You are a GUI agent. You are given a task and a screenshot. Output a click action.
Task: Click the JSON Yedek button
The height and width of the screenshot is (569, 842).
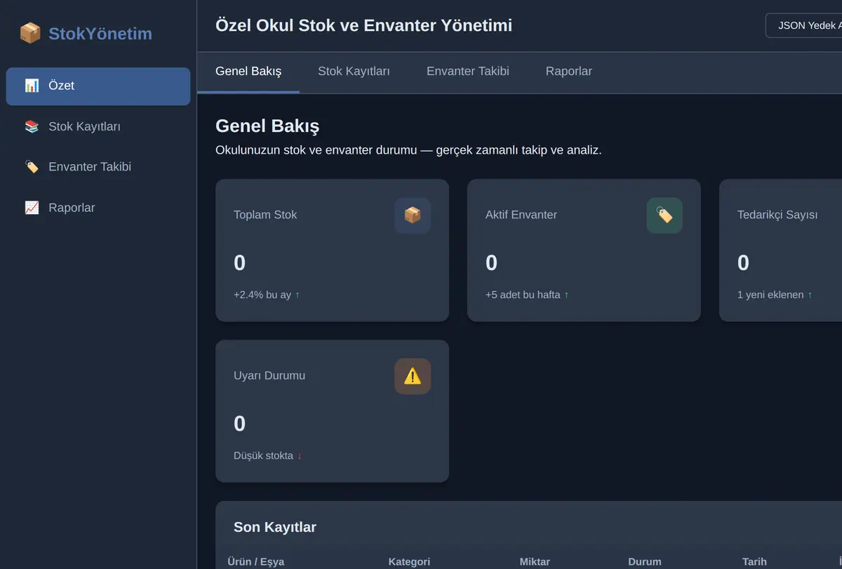804,25
